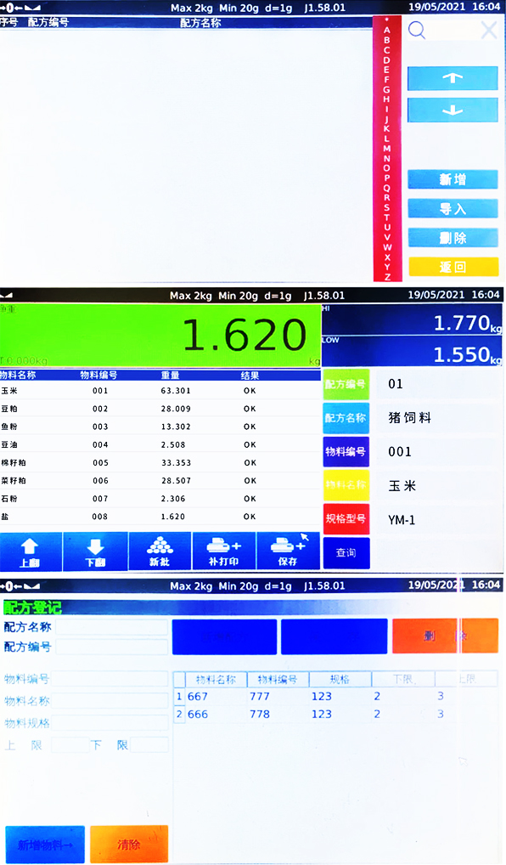Screen dimensions: 506x865
Task: Start a new batch with 新批
Action: click(160, 551)
